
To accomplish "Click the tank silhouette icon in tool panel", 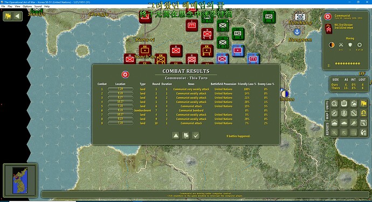I will (x=344, y=123).
